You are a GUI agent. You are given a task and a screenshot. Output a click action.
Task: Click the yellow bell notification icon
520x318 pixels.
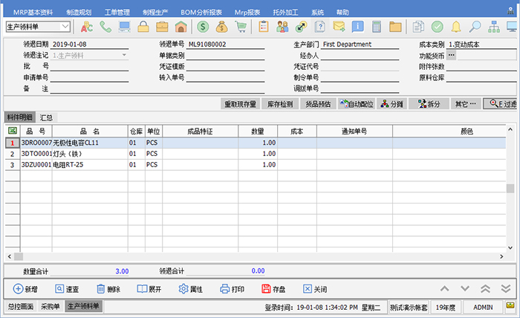[x=456, y=27]
